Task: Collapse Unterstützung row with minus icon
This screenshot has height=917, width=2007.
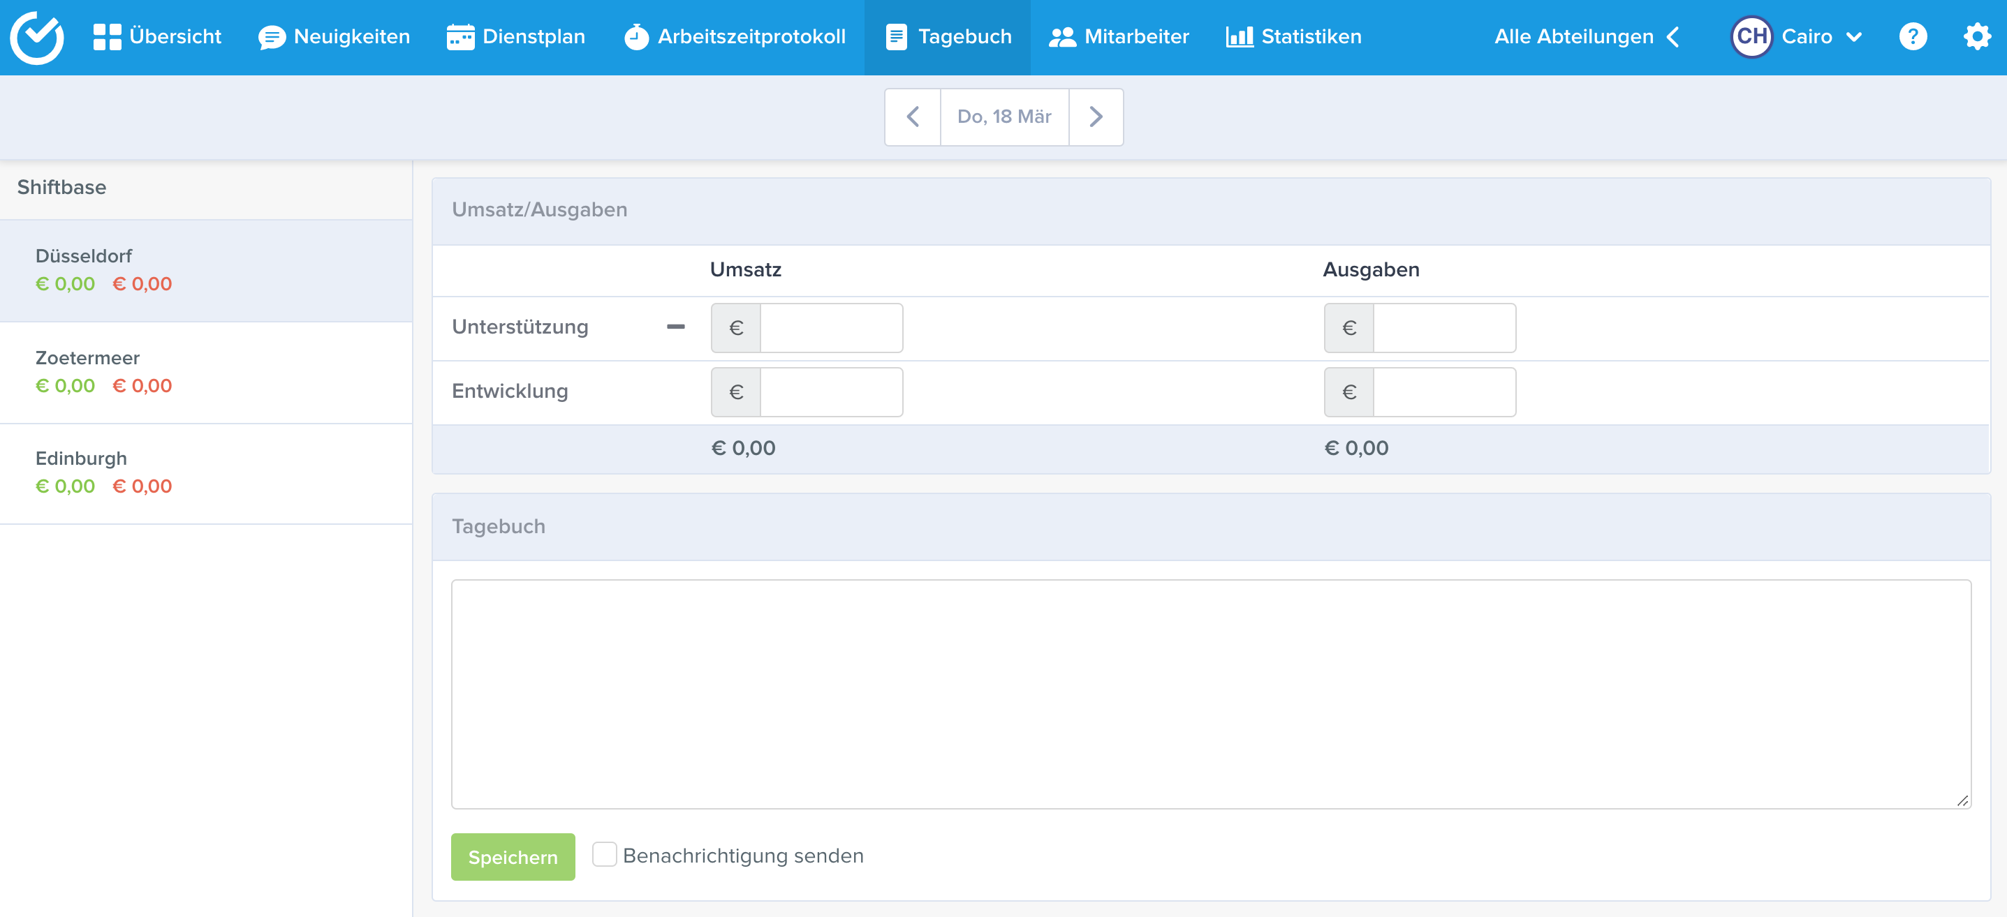Action: click(x=675, y=327)
